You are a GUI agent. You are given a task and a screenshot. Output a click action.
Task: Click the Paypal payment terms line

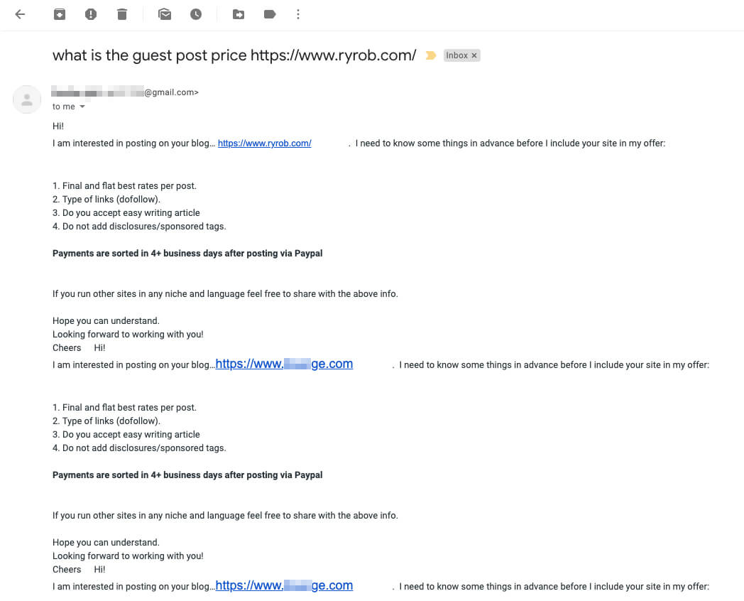click(187, 253)
